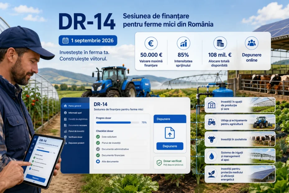Click the solar panel thumbnail in the last card

point(262,174)
